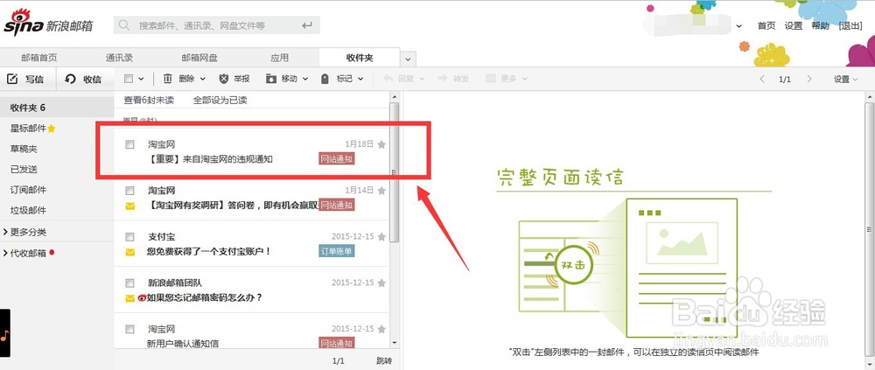This screenshot has height=370, width=875.
Task: Check the 支付宝 email checkbox
Action: (129, 237)
